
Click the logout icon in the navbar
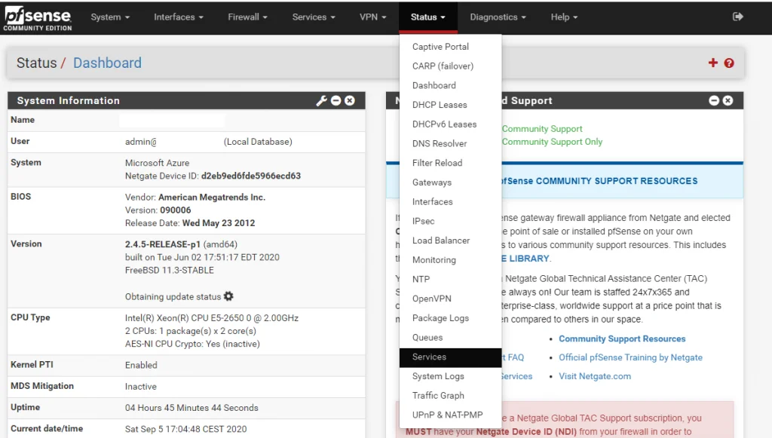pyautogui.click(x=737, y=17)
